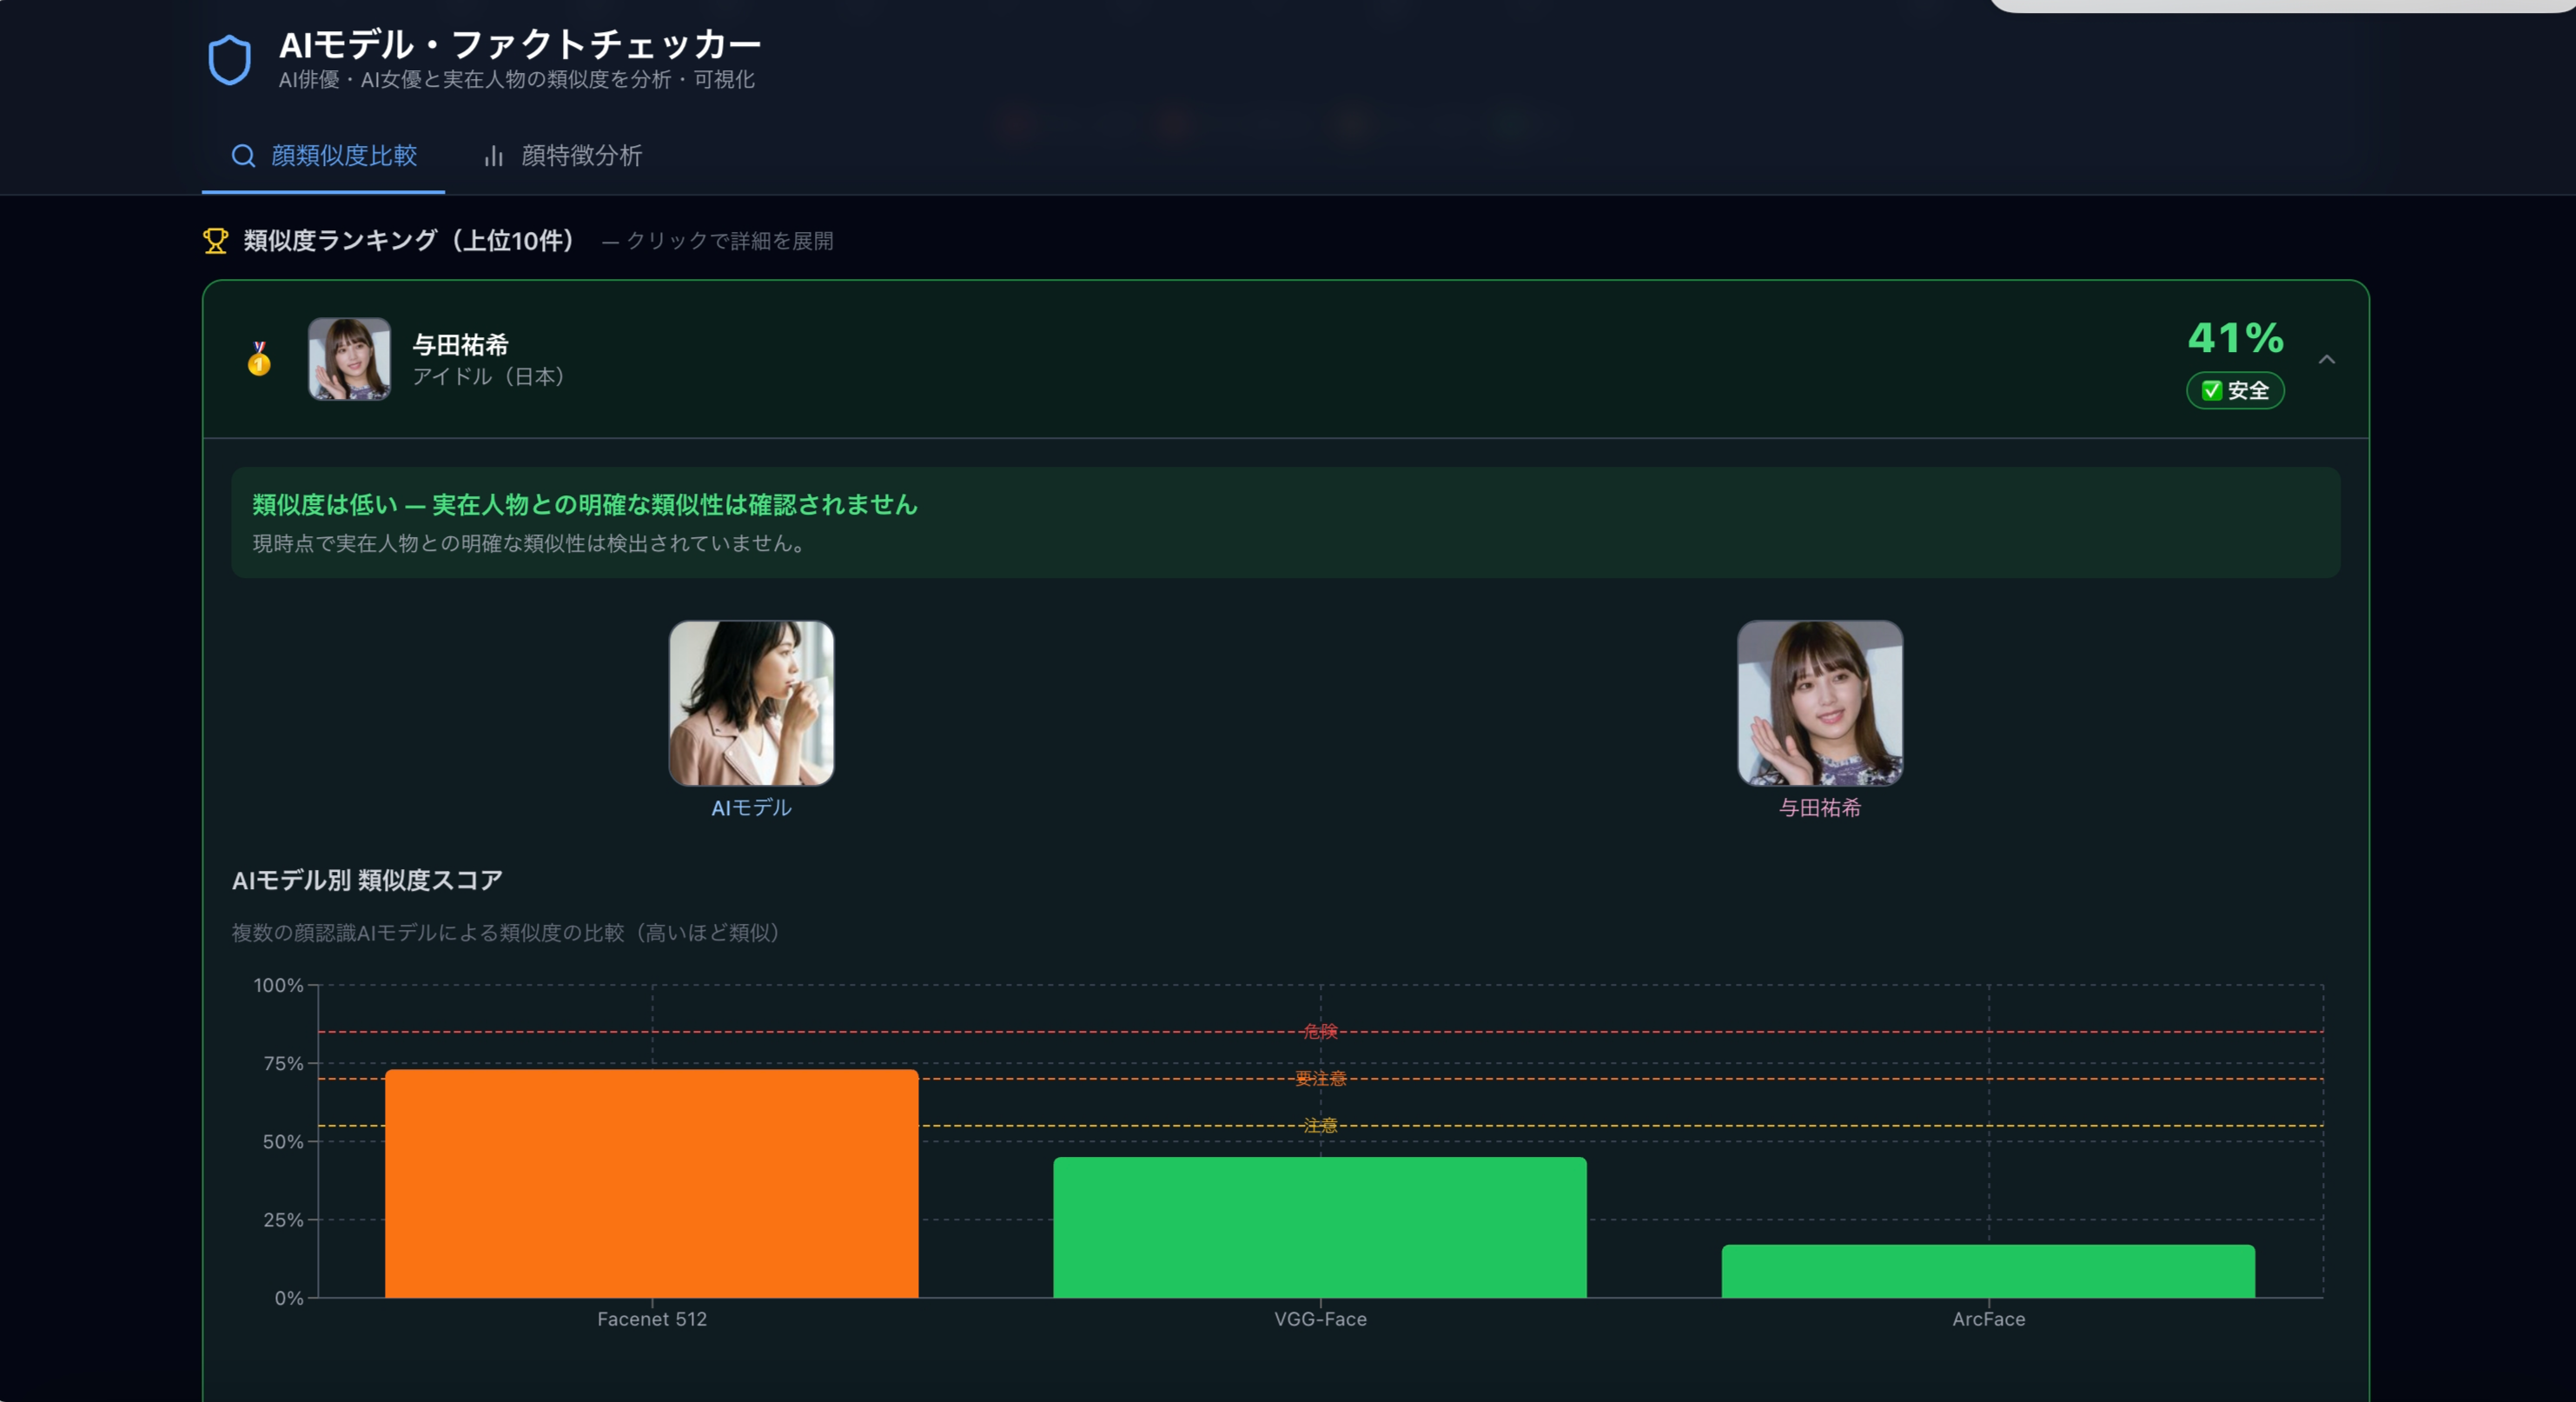Screen dimensions: 2576x1402
Task: Click the small avatar beside 与田祐希 name
Action: tap(351, 360)
